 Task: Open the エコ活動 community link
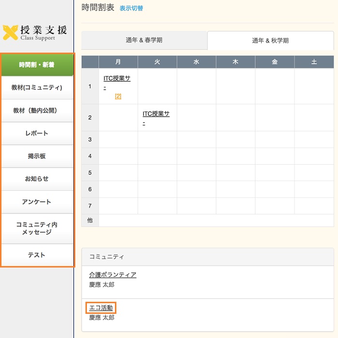pyautogui.click(x=101, y=308)
